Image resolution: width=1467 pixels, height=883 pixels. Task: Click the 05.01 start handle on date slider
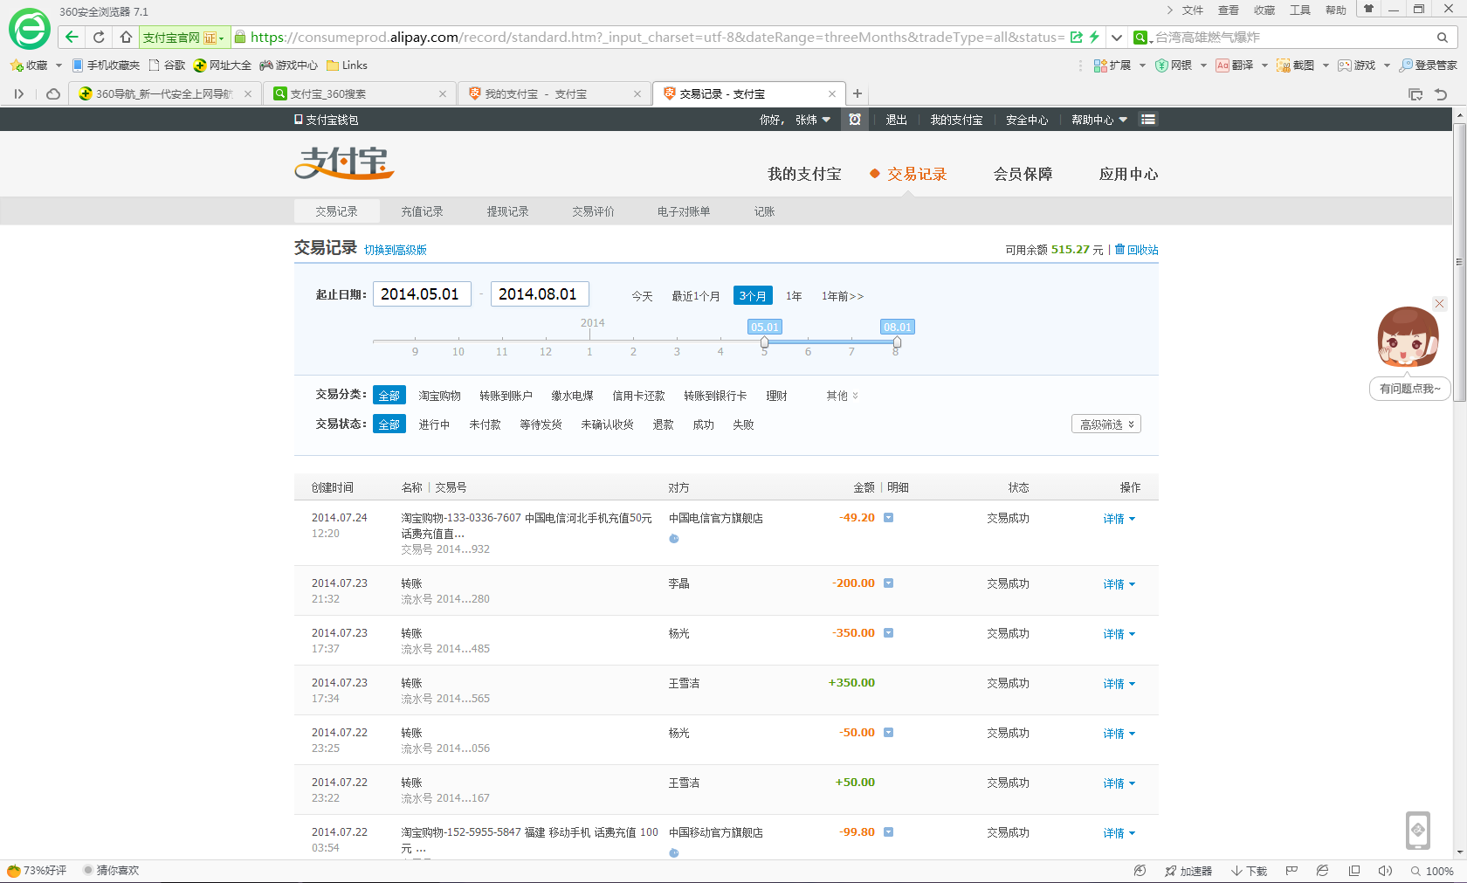pos(764,342)
